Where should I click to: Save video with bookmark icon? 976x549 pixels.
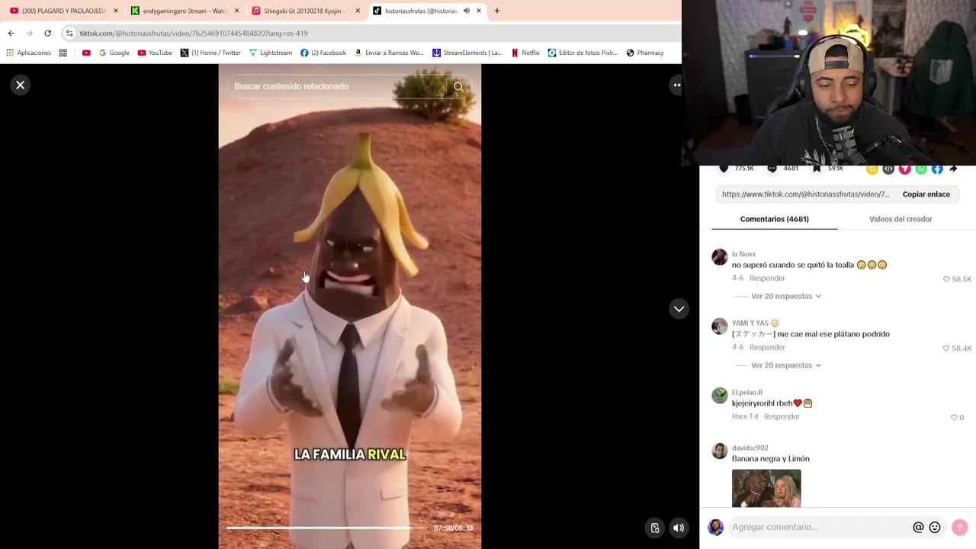[817, 169]
